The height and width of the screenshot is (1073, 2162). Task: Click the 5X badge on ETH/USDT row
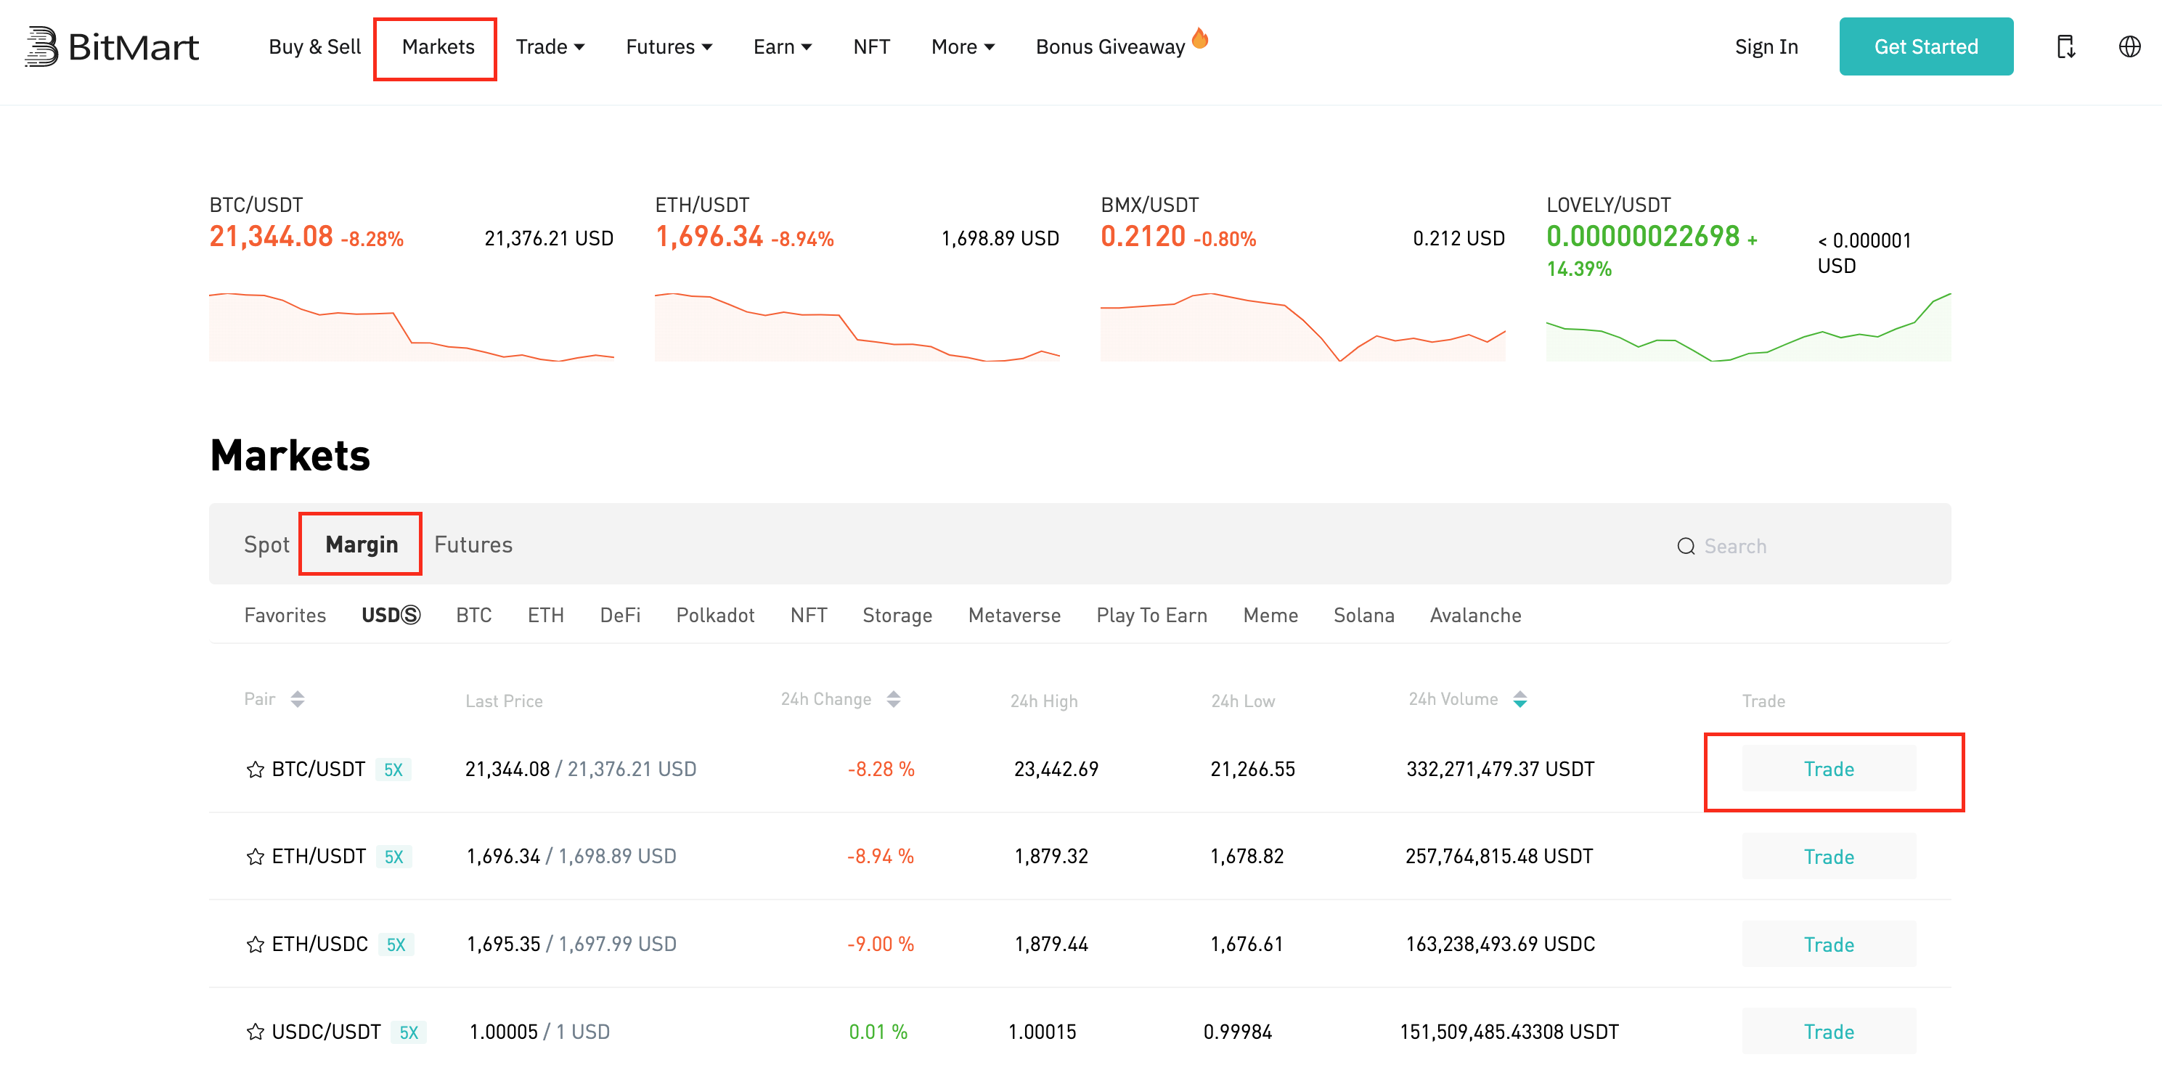click(393, 857)
